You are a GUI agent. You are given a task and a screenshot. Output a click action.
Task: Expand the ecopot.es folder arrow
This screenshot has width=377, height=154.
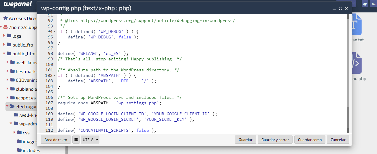(8, 98)
